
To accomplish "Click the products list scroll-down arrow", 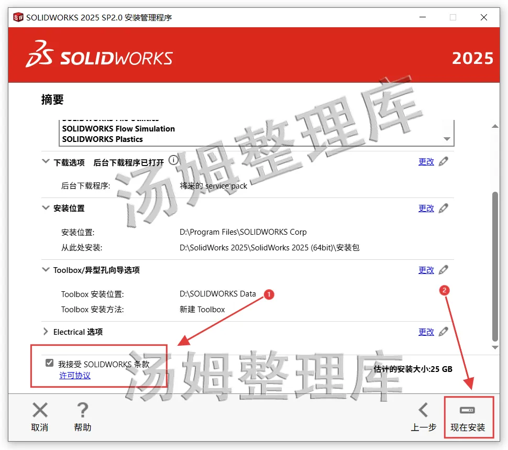I will tap(447, 139).
